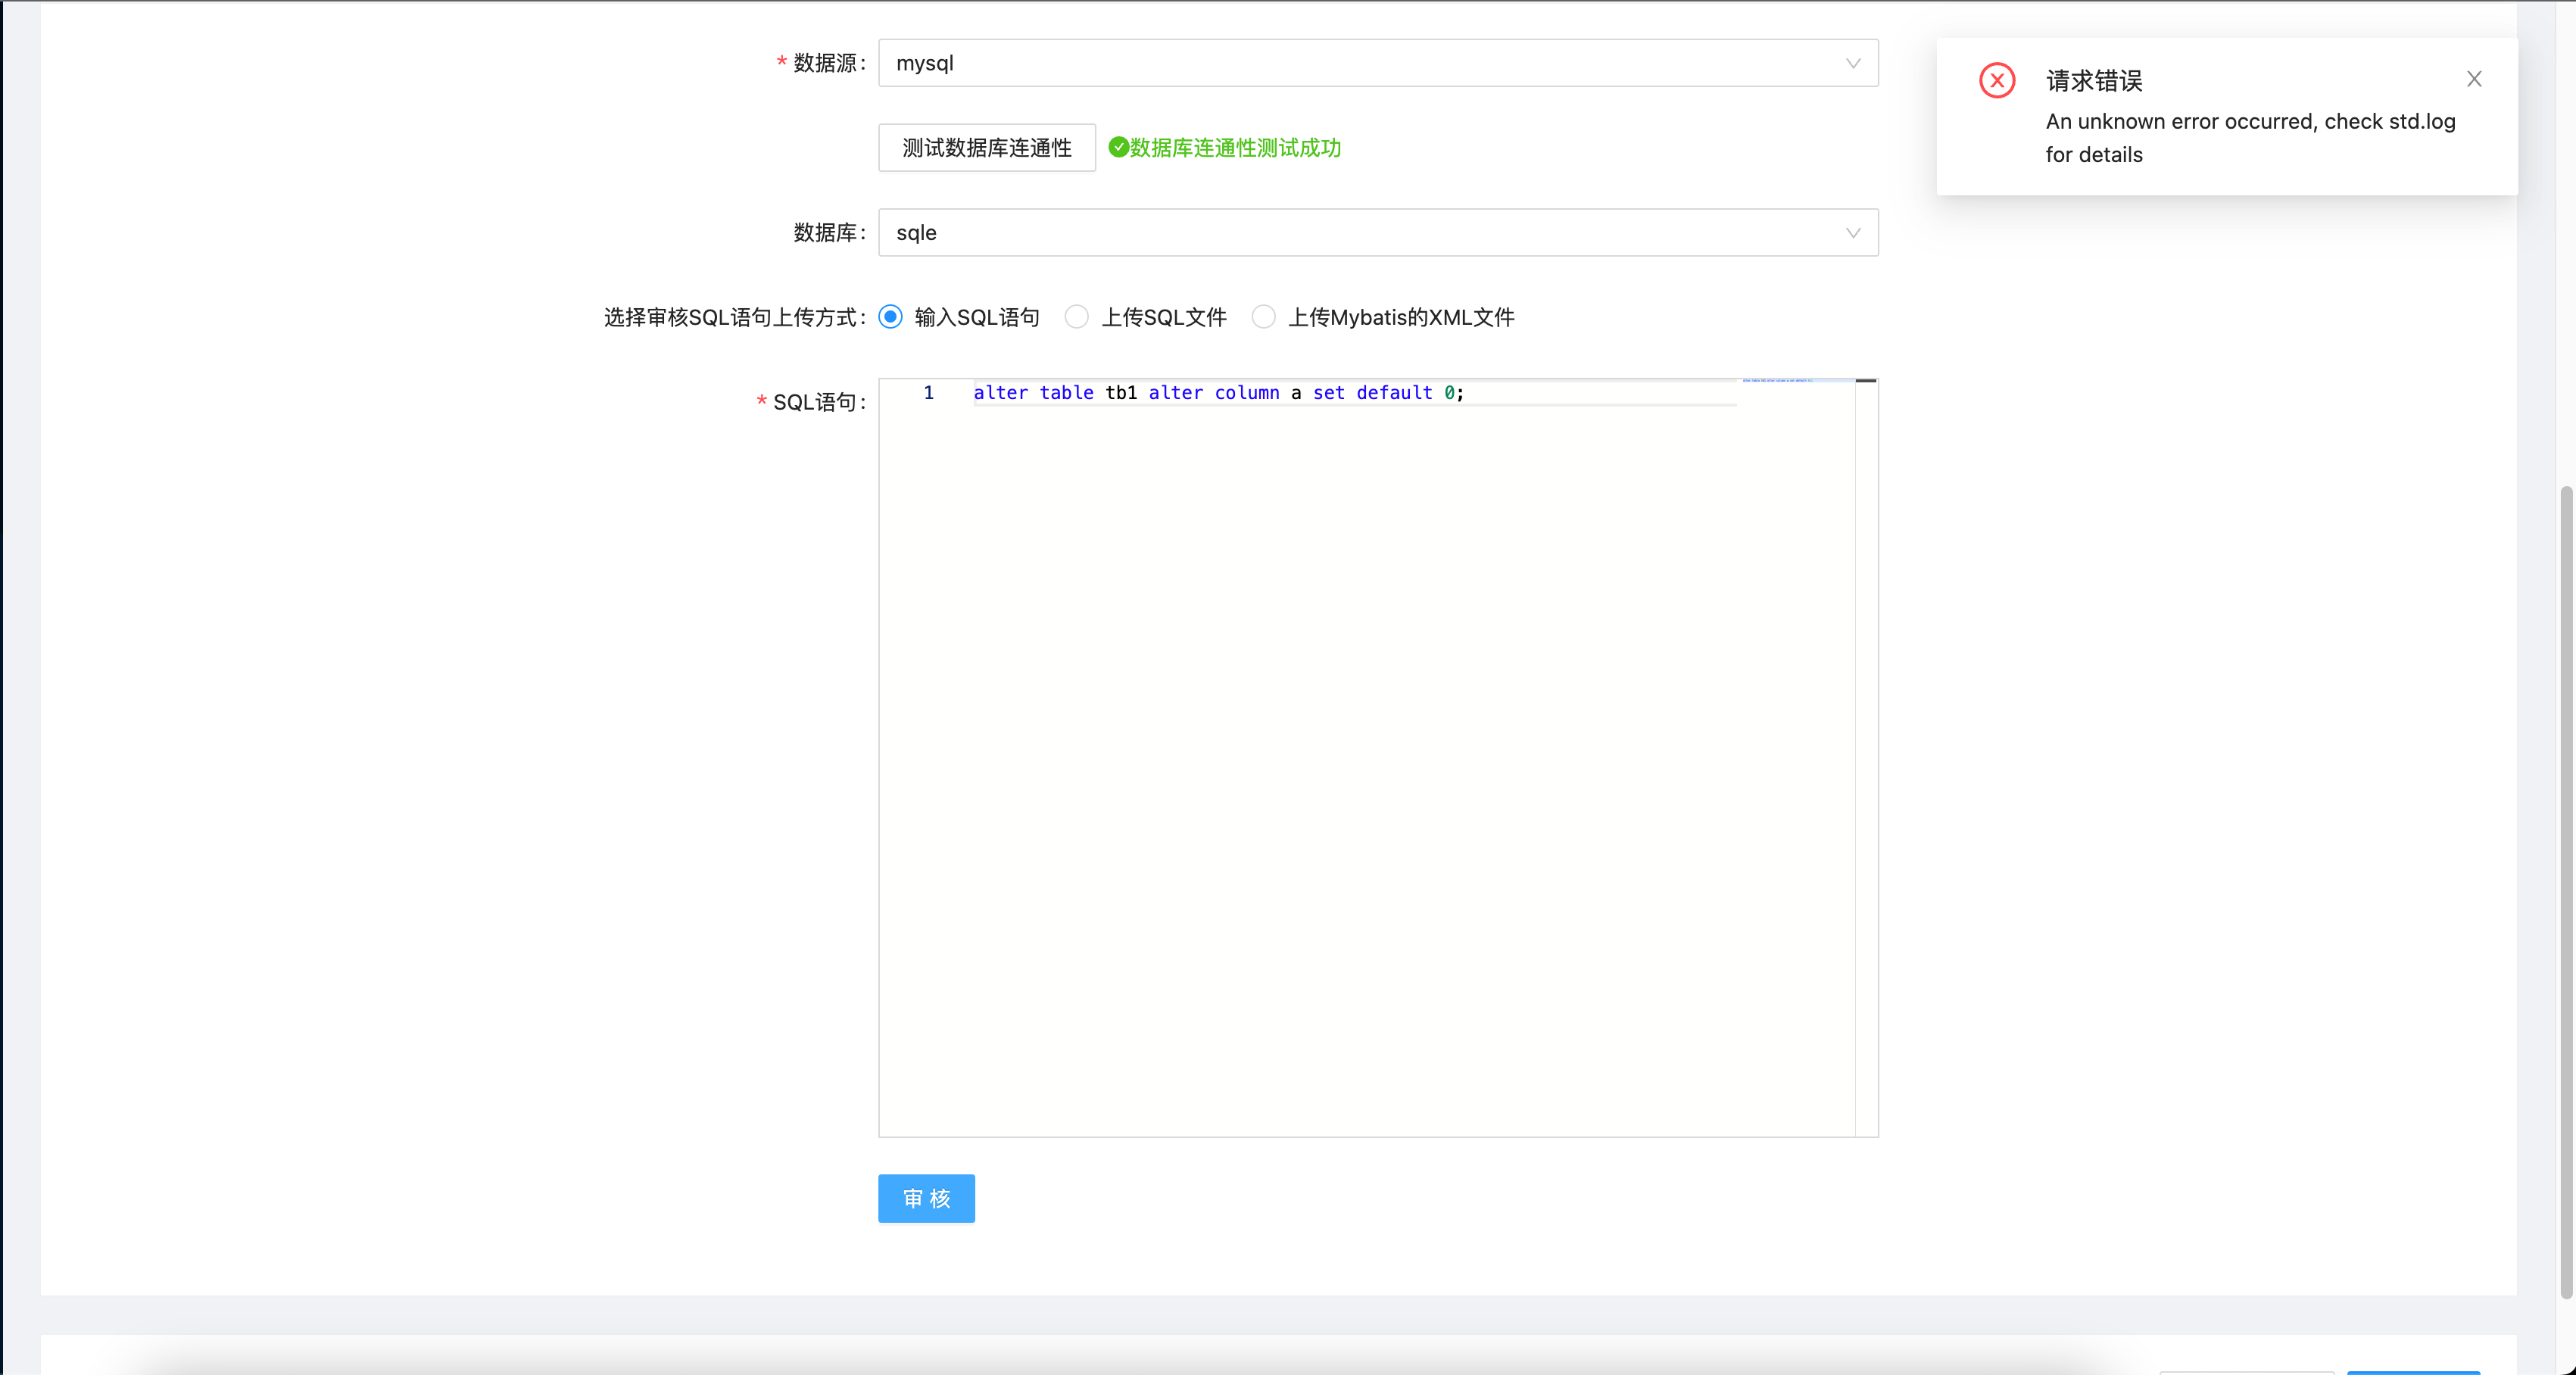Click the chevron in the 数据源 selector

[x=1853, y=63]
